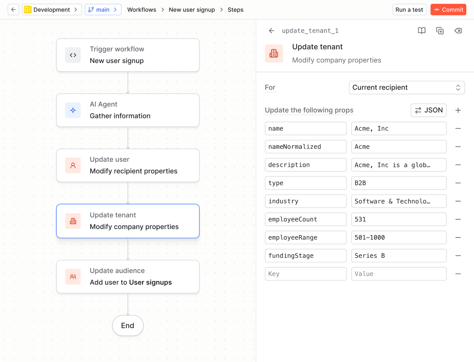Click the empty Key input field
Image resolution: width=474 pixels, height=362 pixels.
306,274
